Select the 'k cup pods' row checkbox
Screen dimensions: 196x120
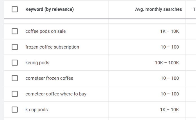15,110
